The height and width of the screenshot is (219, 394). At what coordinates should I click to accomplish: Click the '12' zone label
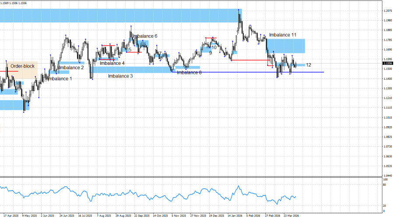pos(309,65)
